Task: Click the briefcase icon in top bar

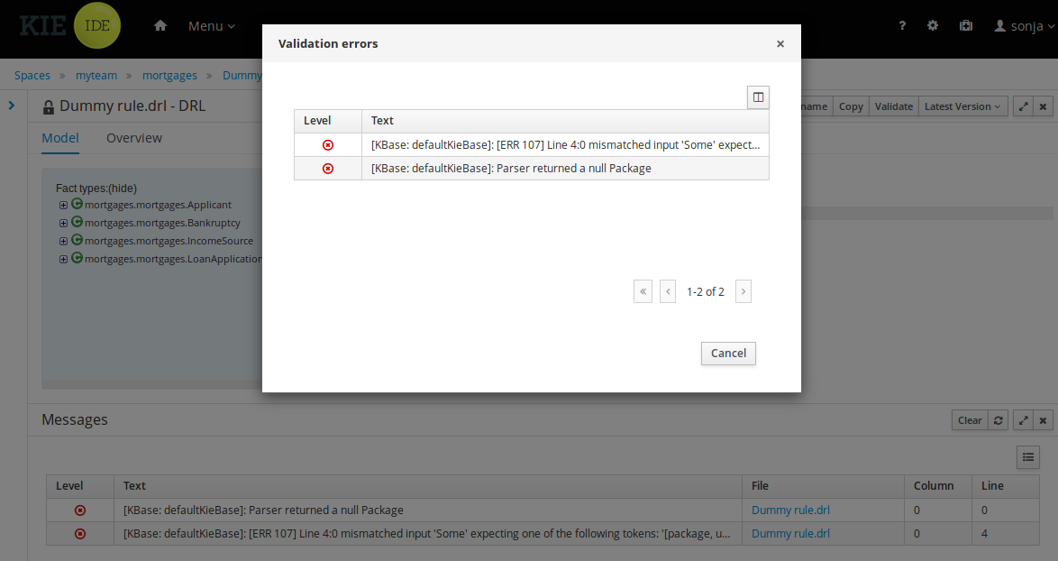Action: pyautogui.click(x=966, y=26)
